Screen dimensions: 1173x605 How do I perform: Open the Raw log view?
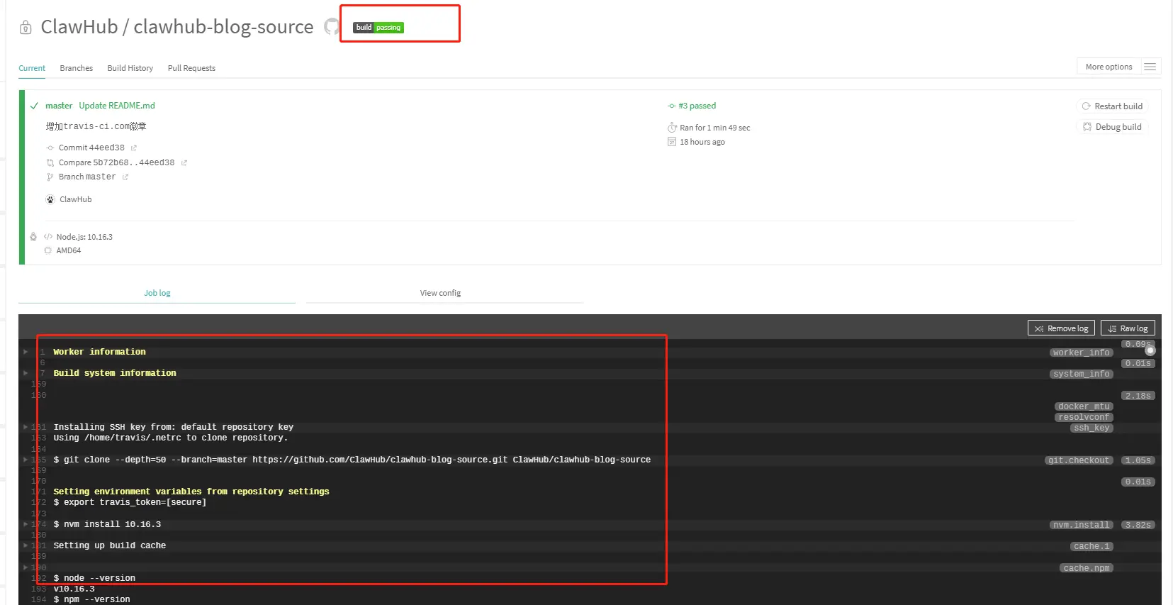click(1128, 328)
